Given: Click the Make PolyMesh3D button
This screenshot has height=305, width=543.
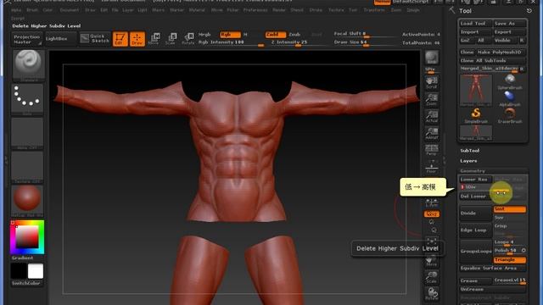Looking at the screenshot, I should (501, 53).
